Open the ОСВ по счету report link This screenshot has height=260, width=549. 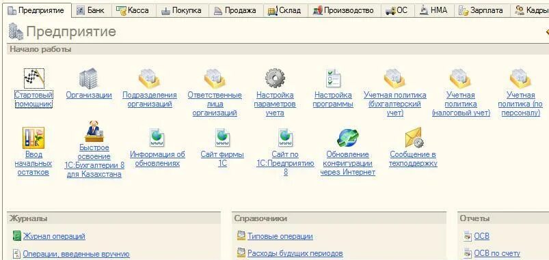[497, 253]
